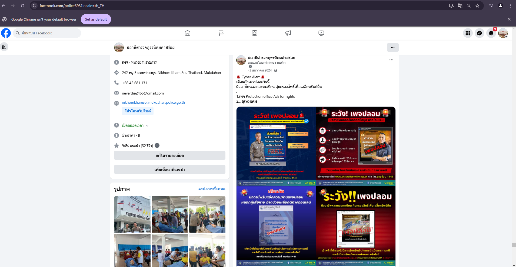Open the Pages flag icon
516x267 pixels.
click(221, 33)
